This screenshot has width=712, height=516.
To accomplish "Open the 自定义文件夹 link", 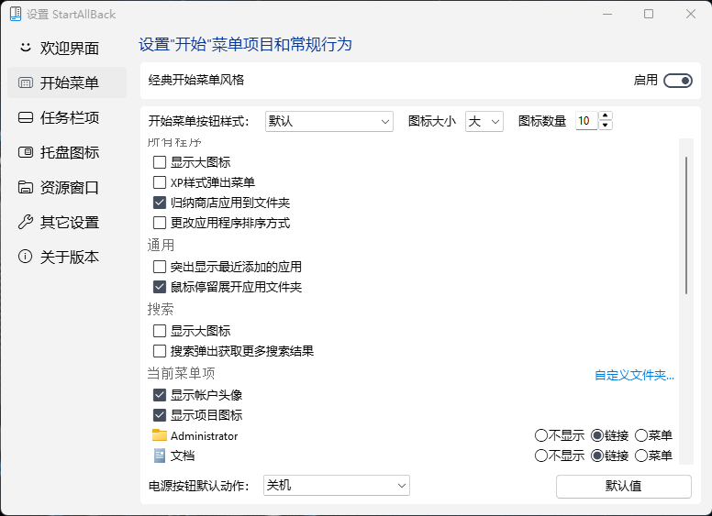I will pyautogui.click(x=634, y=375).
